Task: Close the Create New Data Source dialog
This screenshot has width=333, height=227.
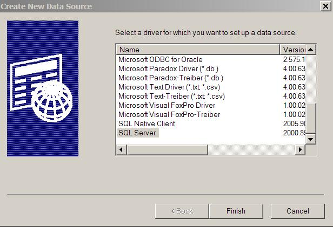Action: (325, 6)
